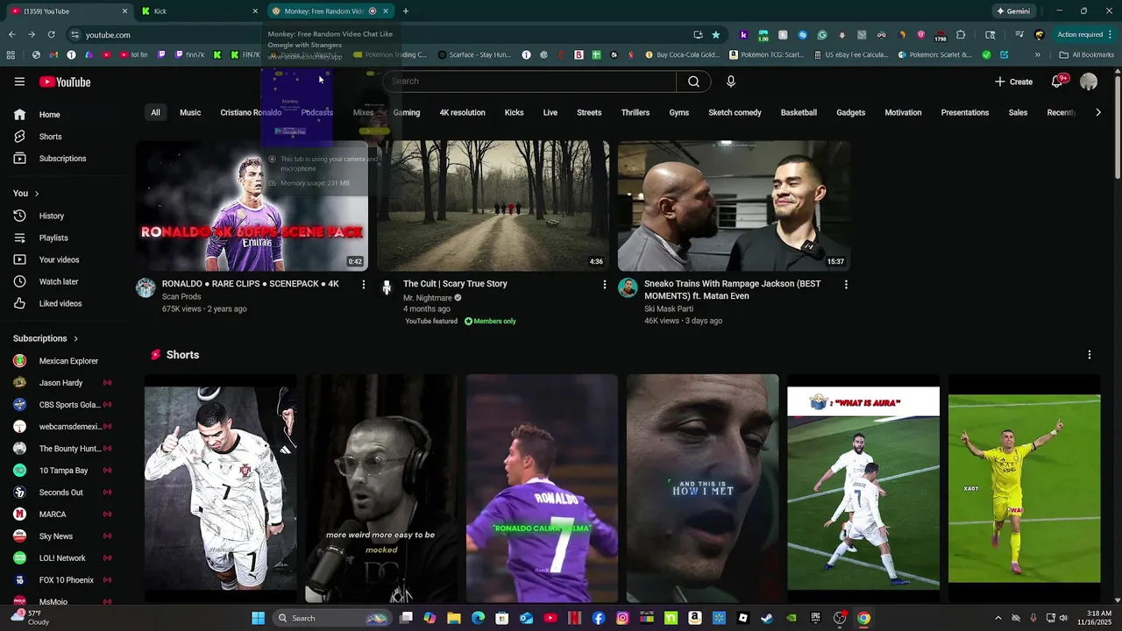Click in the YouTube search field
Image resolution: width=1122 pixels, height=631 pixels.
coord(529,82)
